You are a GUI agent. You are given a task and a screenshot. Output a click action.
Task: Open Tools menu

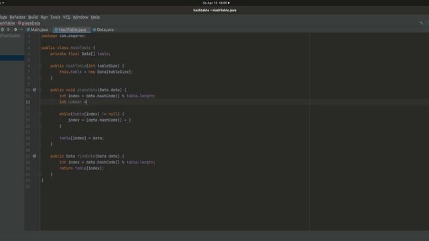click(55, 17)
